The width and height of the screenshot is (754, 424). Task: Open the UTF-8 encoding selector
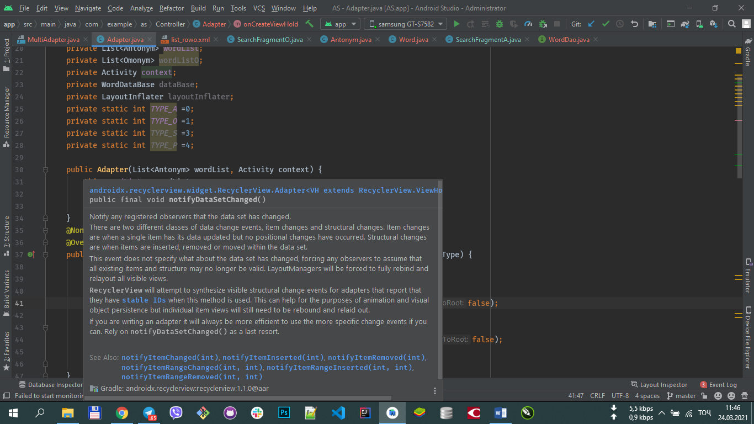tap(620, 396)
